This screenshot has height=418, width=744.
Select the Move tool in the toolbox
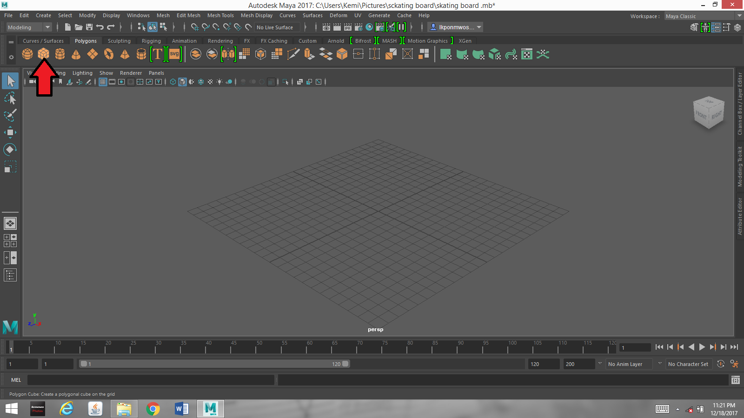10,132
